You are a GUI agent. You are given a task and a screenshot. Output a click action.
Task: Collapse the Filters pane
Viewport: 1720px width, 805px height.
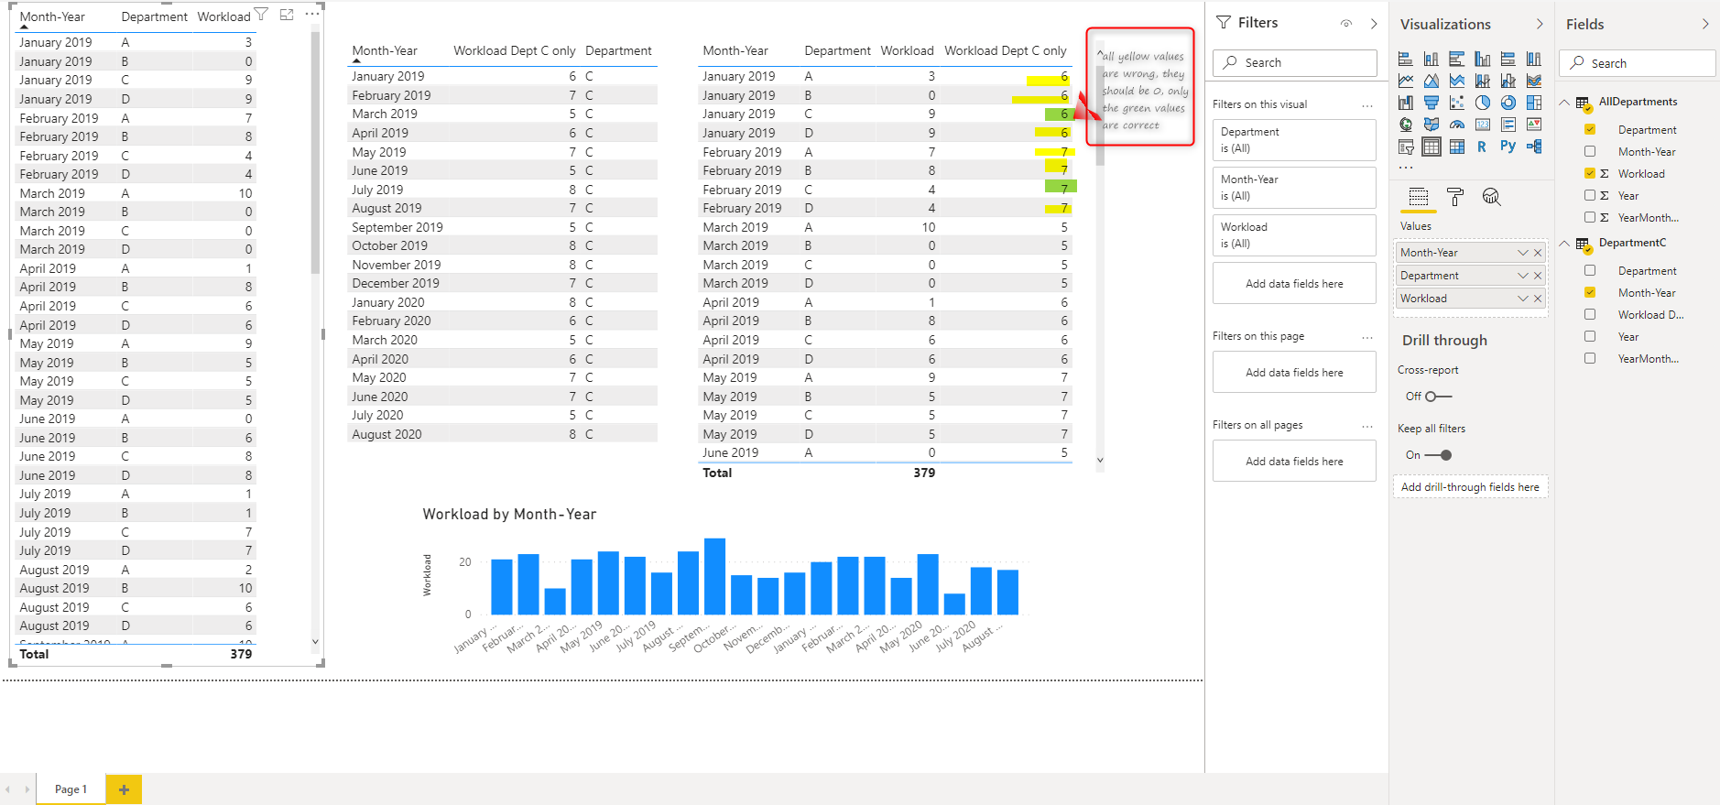click(x=1374, y=24)
